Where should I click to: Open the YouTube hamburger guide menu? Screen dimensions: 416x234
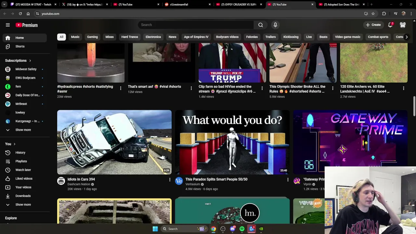pos(8,25)
